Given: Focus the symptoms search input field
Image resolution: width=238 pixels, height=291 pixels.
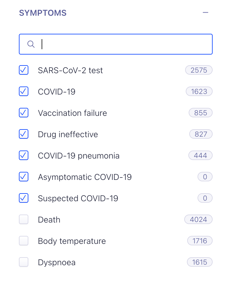Looking at the screenshot, I should (116, 44).
